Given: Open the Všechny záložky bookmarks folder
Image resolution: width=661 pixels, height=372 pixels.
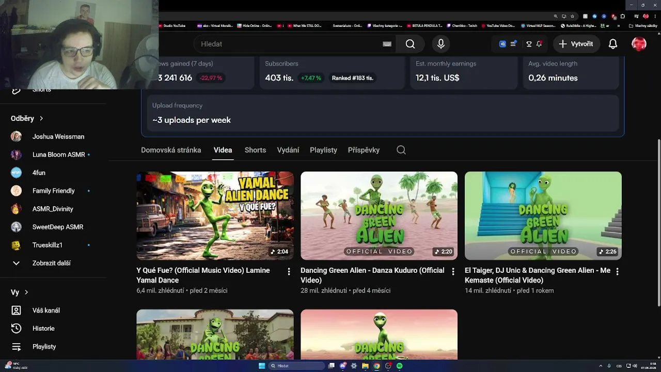Looking at the screenshot, I should (x=643, y=25).
